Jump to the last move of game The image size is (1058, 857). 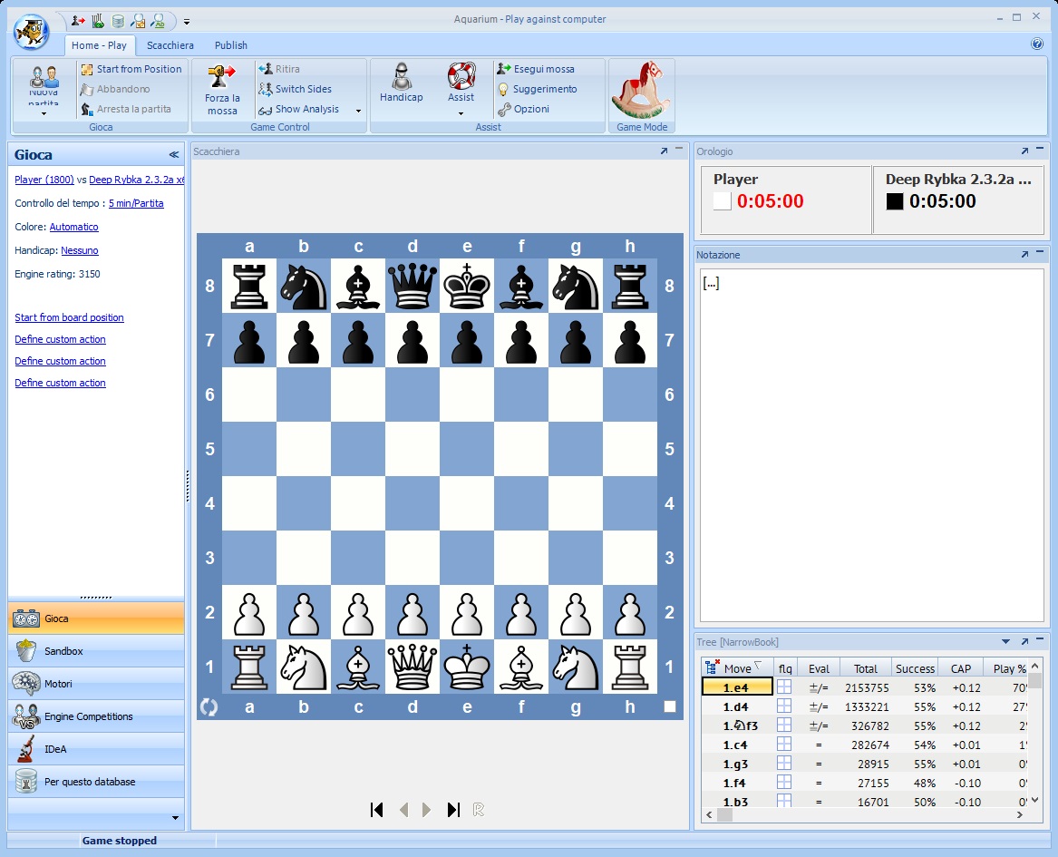[453, 810]
